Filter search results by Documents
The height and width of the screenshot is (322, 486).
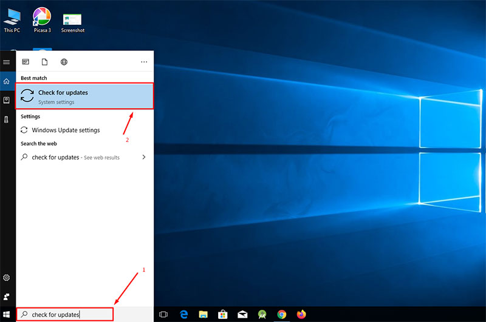tap(44, 62)
